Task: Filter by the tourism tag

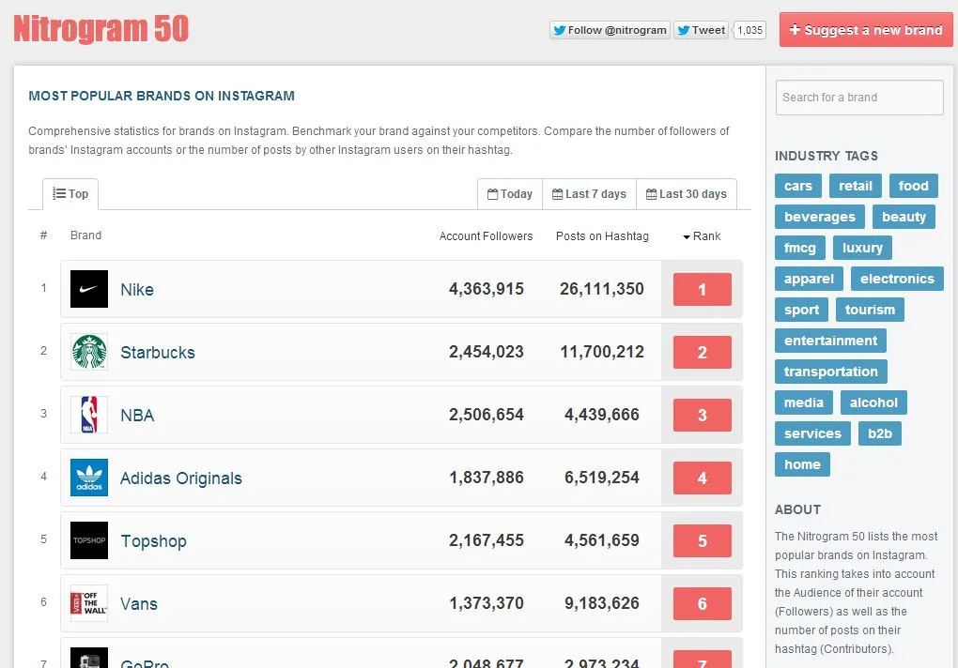Action: pos(870,310)
